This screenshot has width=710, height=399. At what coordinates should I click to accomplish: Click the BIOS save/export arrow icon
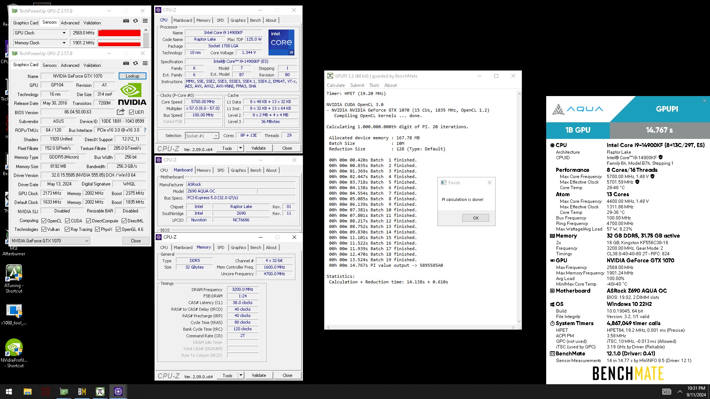[121, 112]
